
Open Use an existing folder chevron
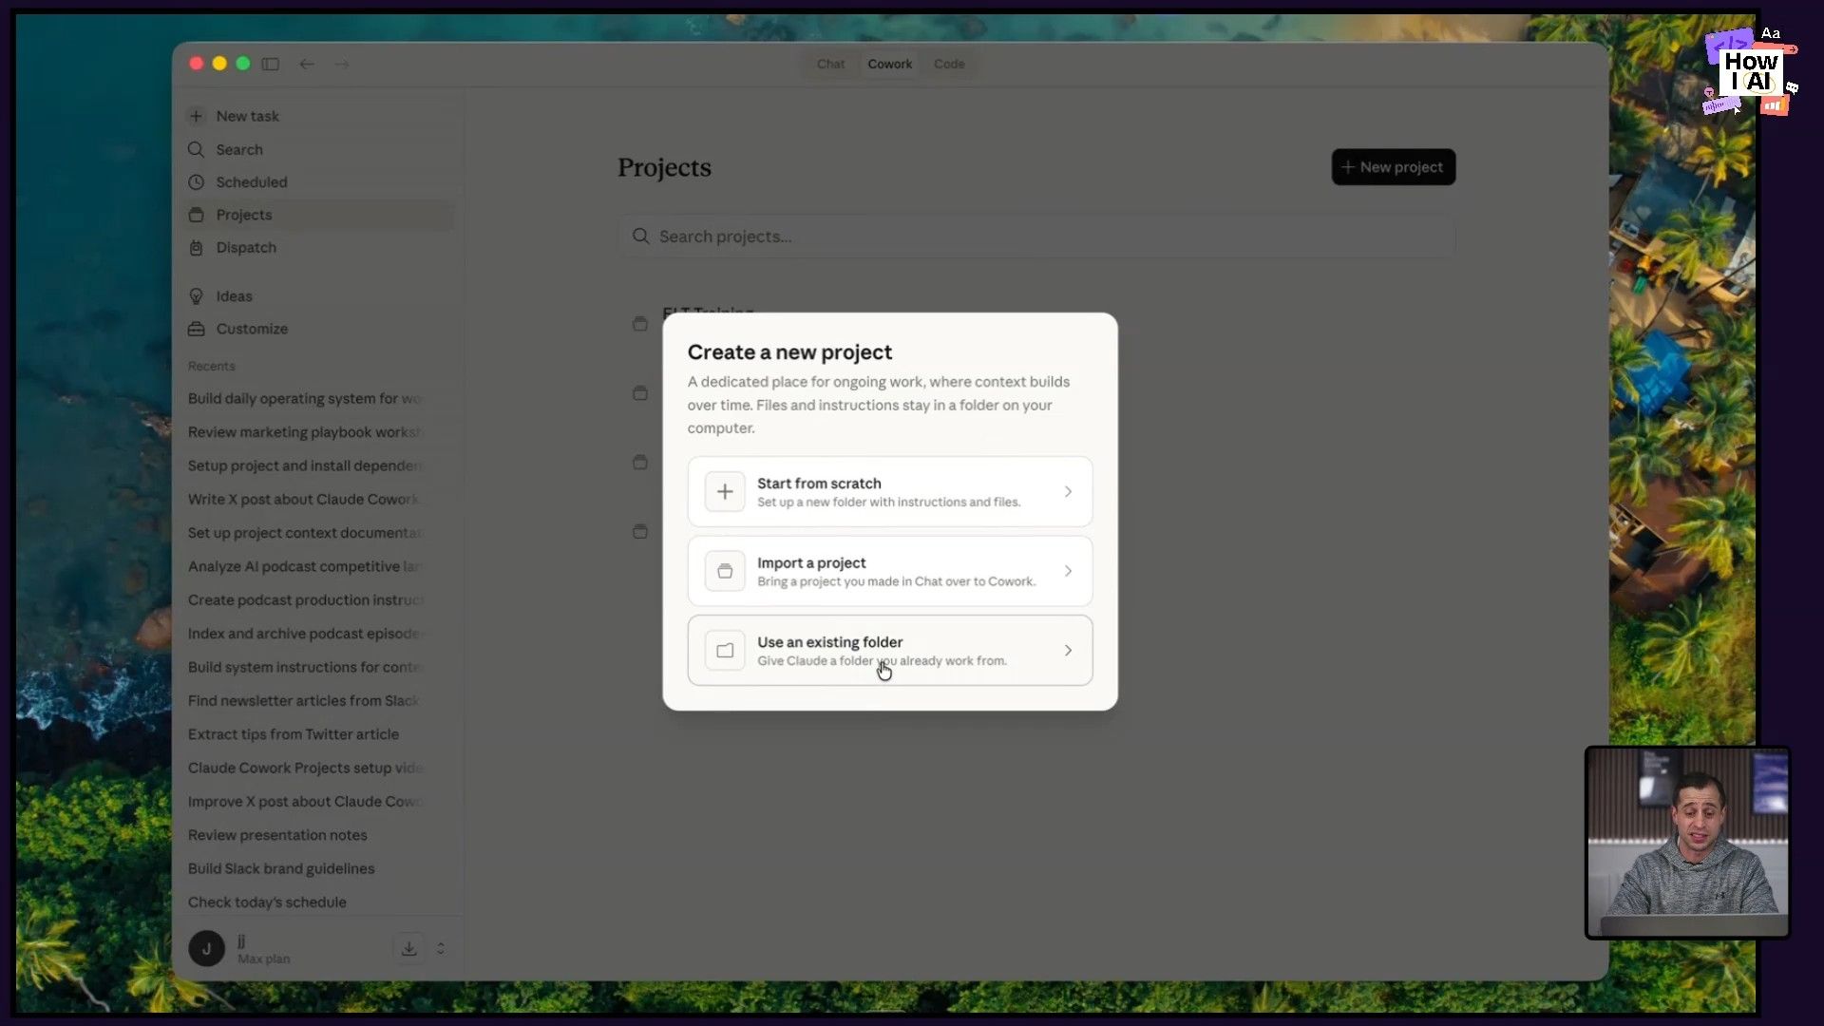coord(1068,651)
